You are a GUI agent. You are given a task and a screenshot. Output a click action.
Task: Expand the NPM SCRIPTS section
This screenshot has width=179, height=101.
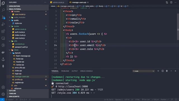28,97
